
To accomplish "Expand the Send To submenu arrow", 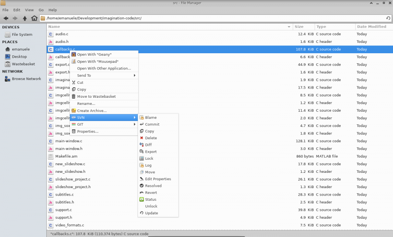I will 134,76.
